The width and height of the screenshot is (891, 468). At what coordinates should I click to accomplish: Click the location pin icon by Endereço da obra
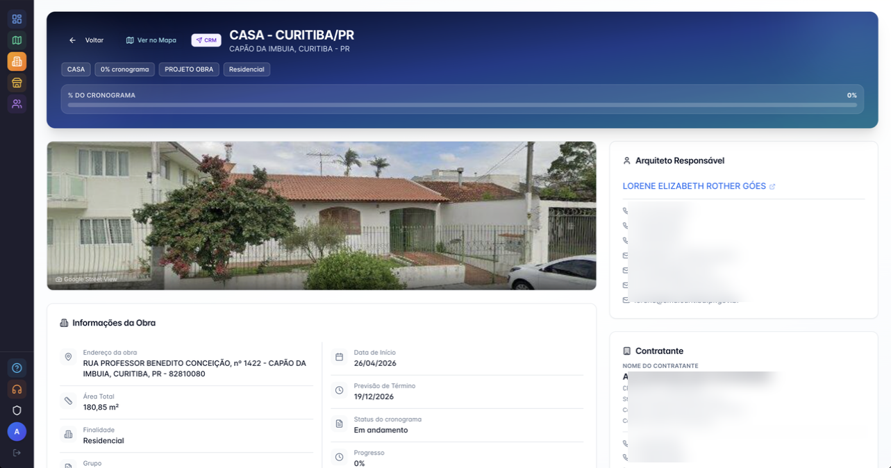pyautogui.click(x=68, y=357)
